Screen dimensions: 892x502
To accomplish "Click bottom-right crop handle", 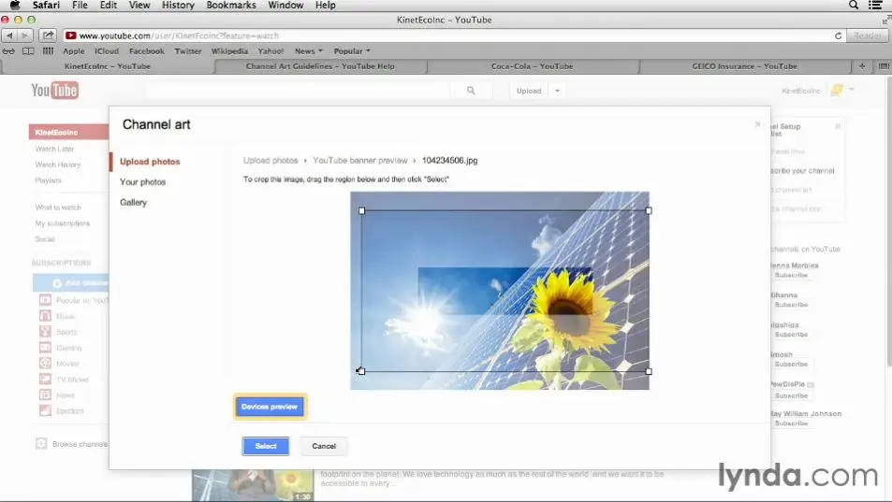I will (649, 371).
